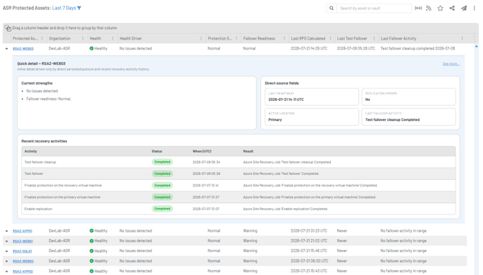Click Completed badge for Enable replication
This screenshot has width=483, height=275.
[x=162, y=209]
